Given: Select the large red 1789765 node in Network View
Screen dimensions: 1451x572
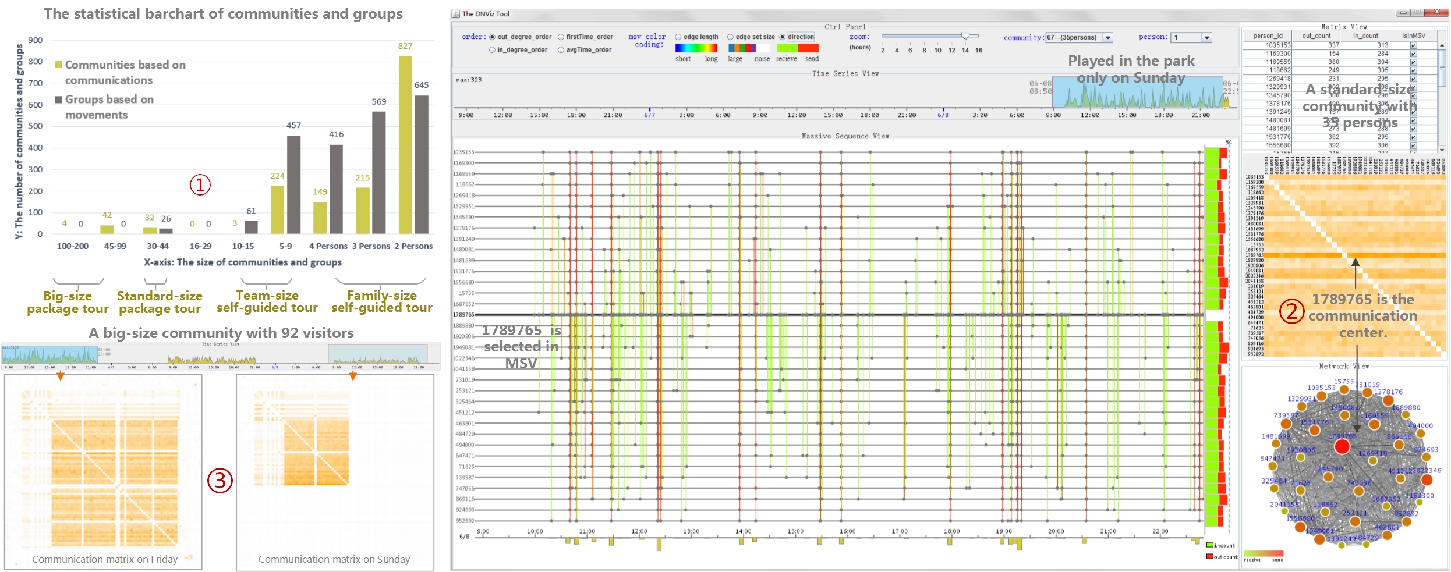Looking at the screenshot, I should click(1342, 446).
